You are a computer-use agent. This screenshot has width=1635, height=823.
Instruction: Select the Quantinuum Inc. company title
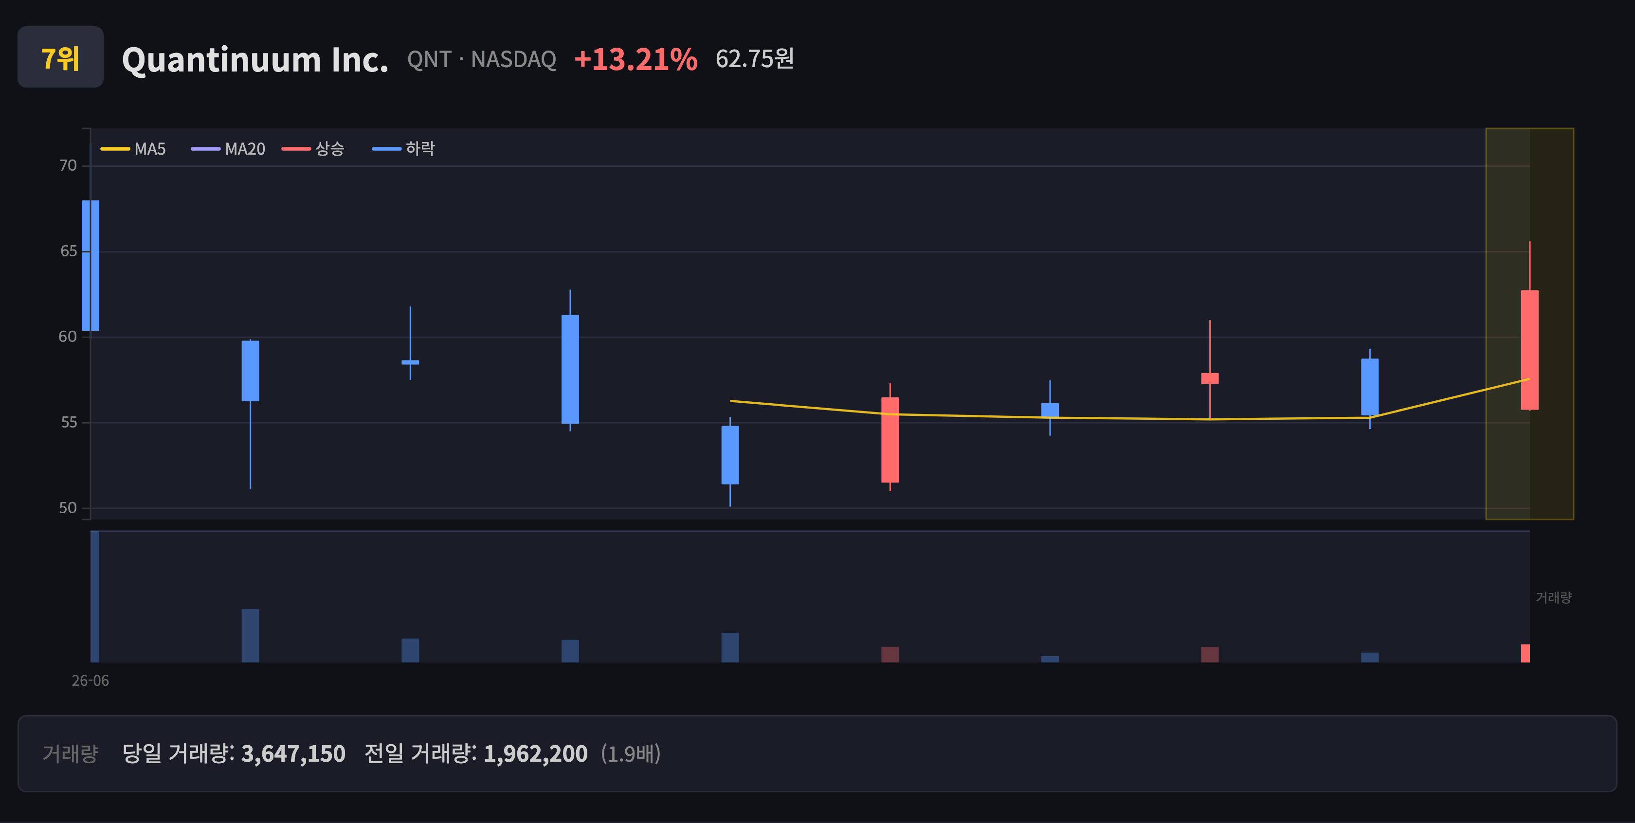pos(255,60)
